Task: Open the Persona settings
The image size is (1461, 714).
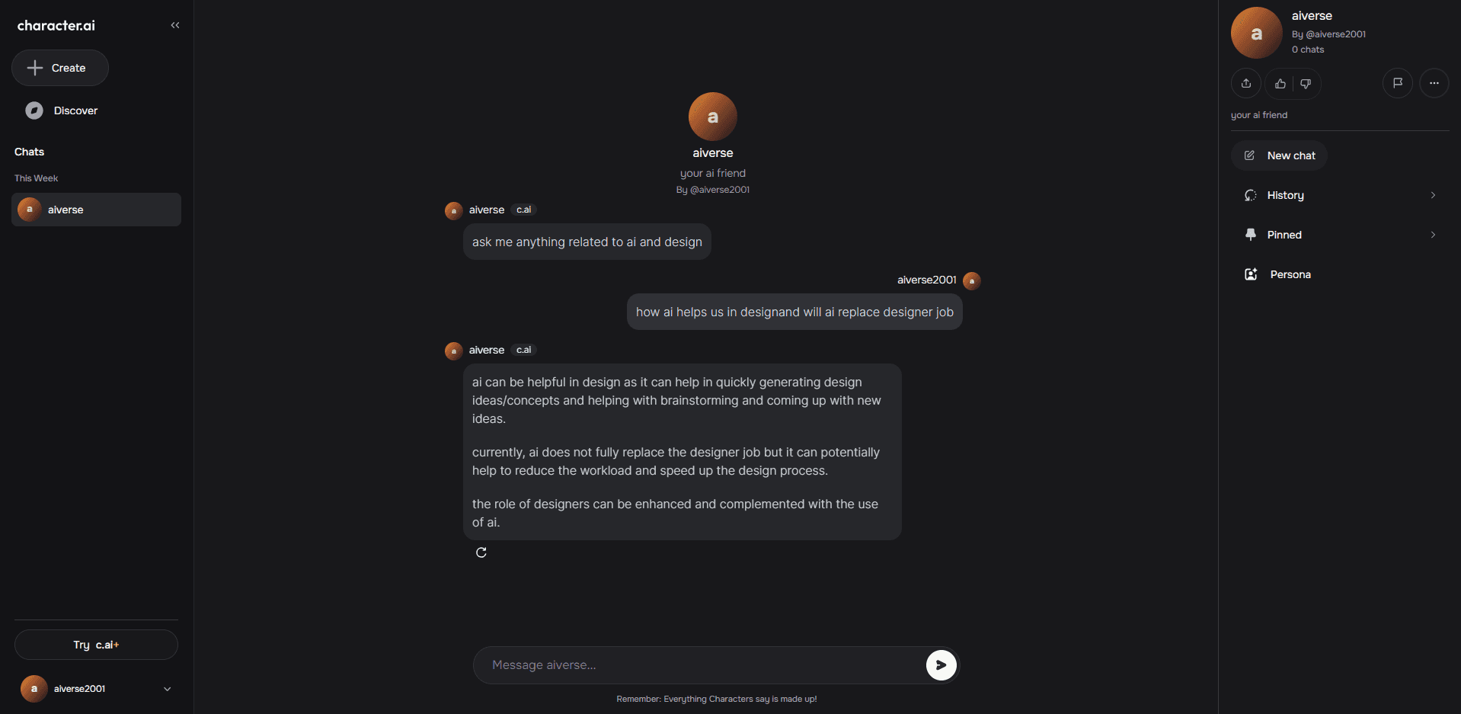Action: point(1290,274)
